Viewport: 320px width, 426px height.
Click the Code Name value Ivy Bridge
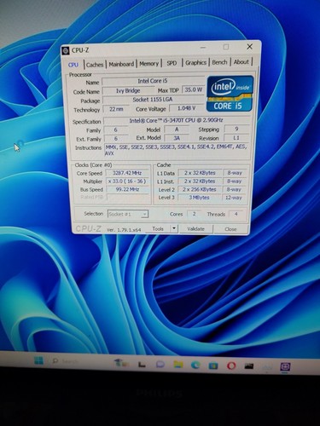[x=128, y=91]
